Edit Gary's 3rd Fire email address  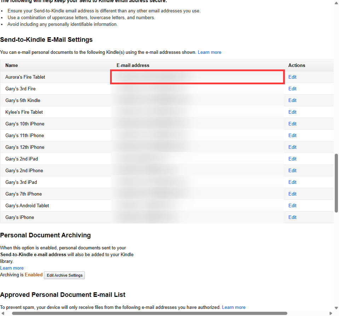[x=292, y=89]
